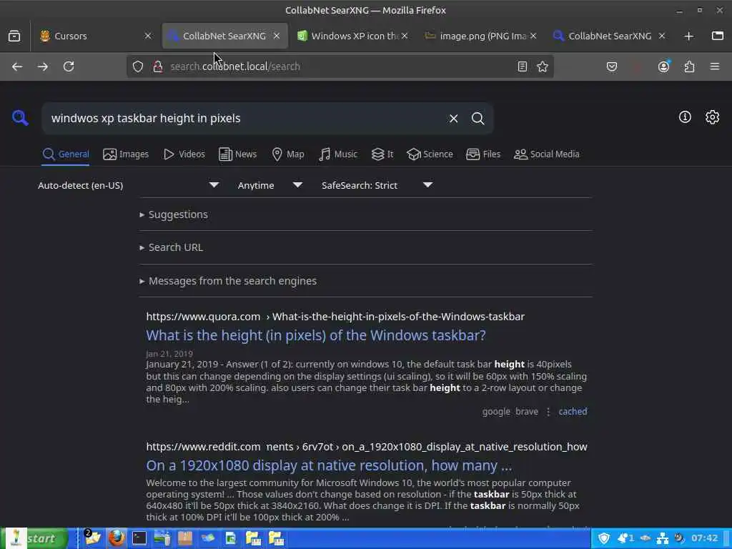732x549 pixels.
Task: Toggle Reader View in the address bar
Action: 523,66
